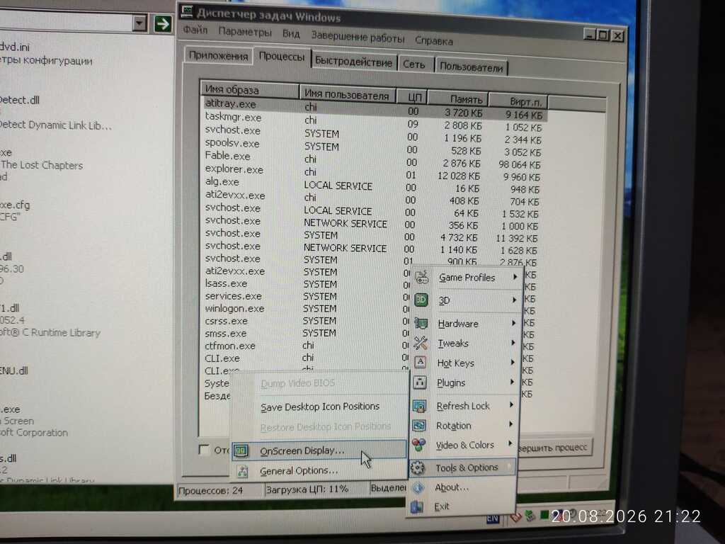
Task: Open the address bar dropdown arrow
Action: pyautogui.click(x=139, y=23)
